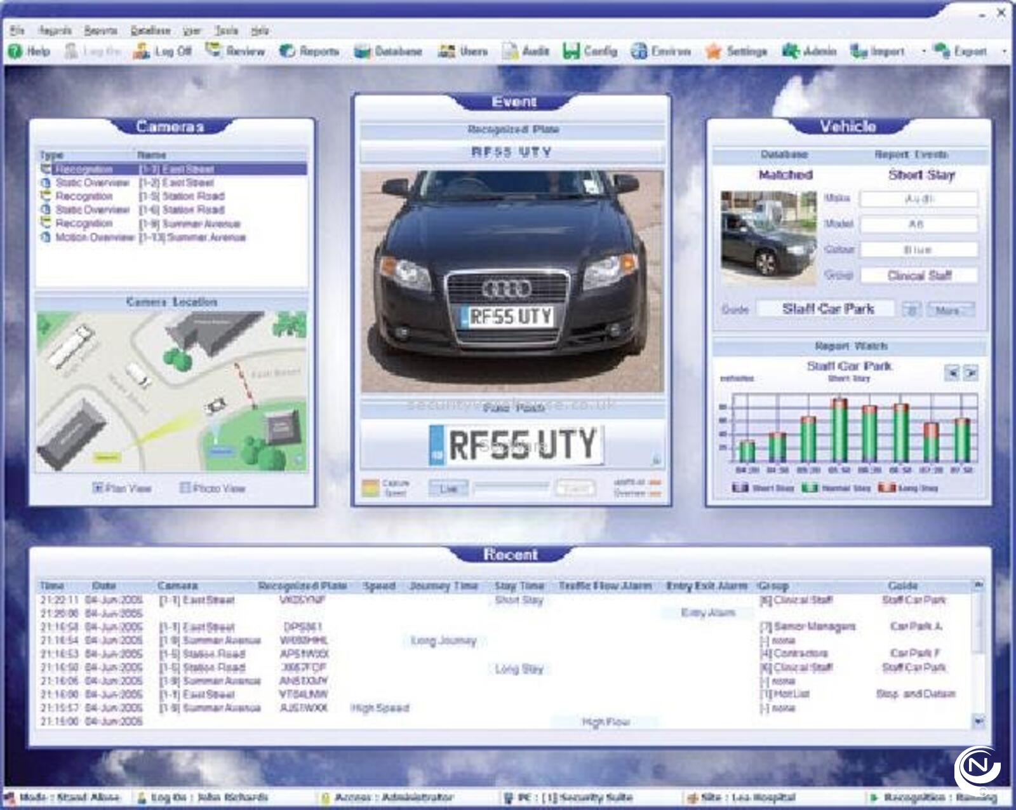Click the Config toolbar icon
The height and width of the screenshot is (810, 1016).
tap(571, 51)
